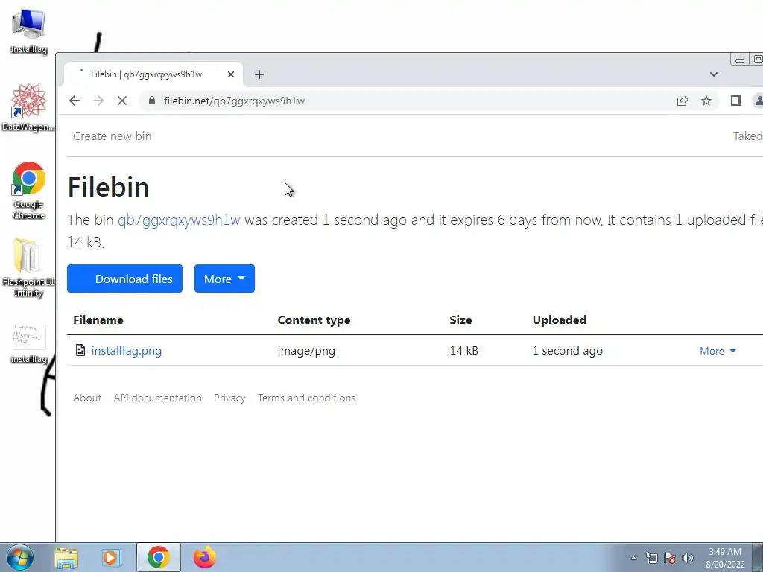Click the Filebin heading
Viewport: 763px width, 572px height.
(x=109, y=187)
